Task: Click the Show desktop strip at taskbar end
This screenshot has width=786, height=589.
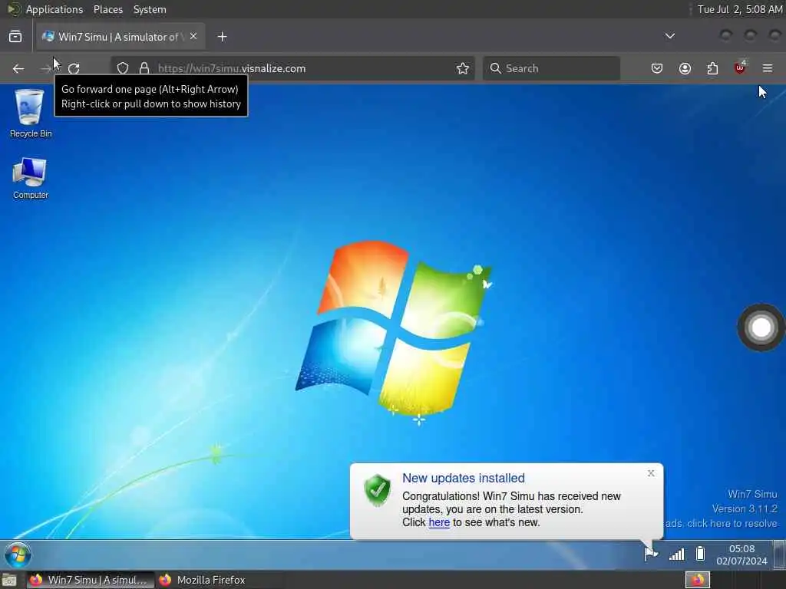Action: [x=780, y=555]
